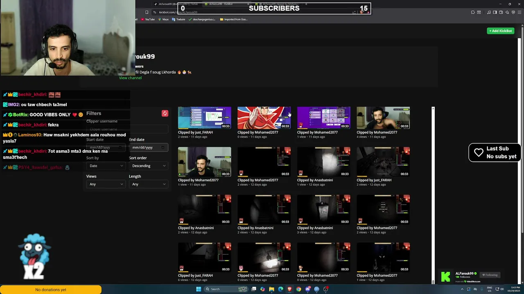Screen dimensions: 524x294
Task: Open the streamer face clip with 4 views
Action: (383, 118)
